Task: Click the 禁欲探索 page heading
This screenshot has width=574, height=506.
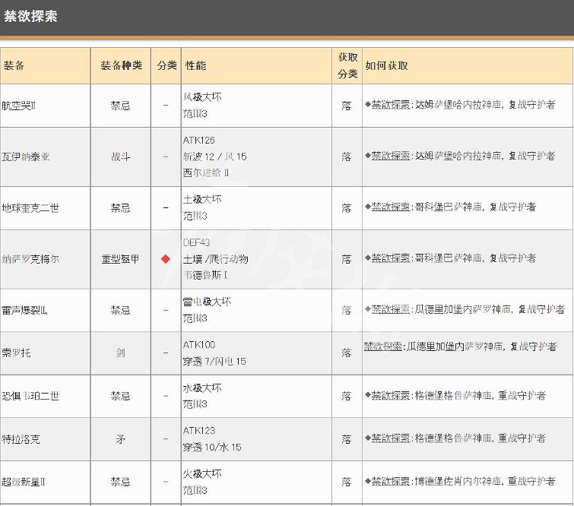Action: pyautogui.click(x=30, y=17)
